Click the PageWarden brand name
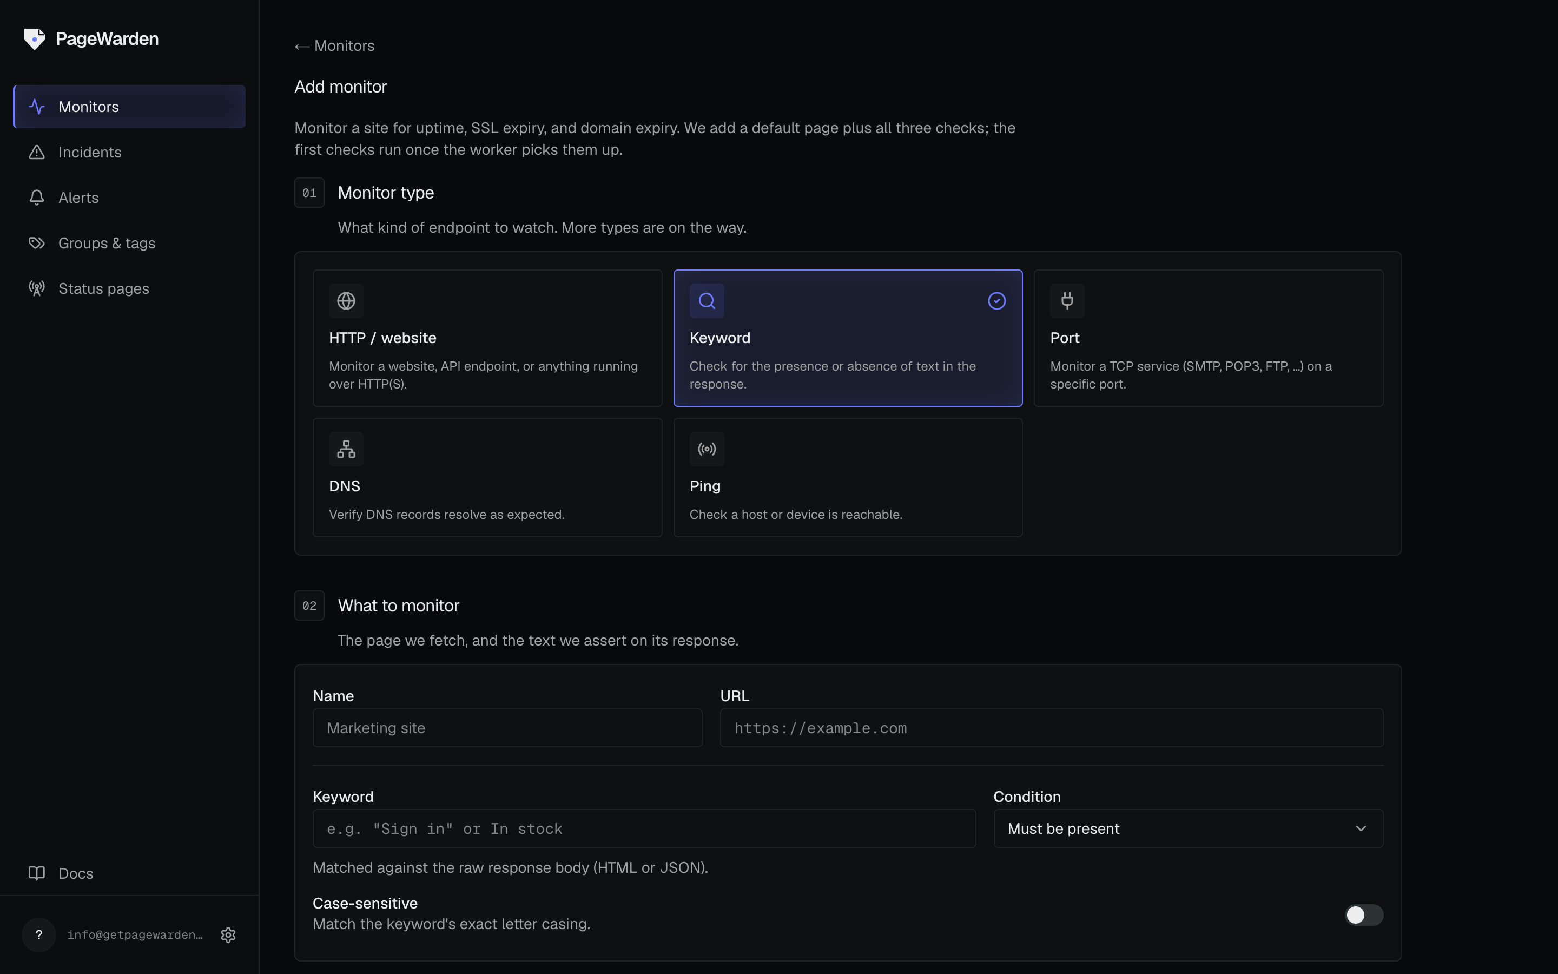This screenshot has width=1558, height=974. pyautogui.click(x=107, y=38)
